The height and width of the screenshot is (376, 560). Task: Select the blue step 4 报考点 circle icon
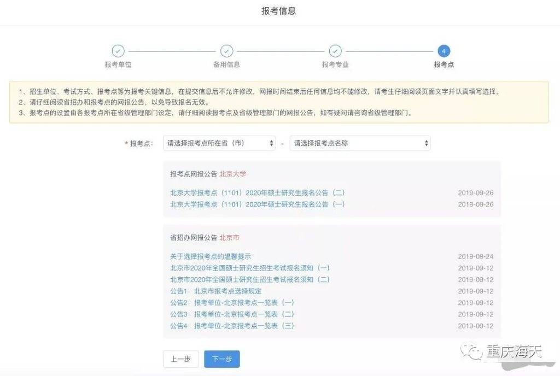(x=444, y=50)
